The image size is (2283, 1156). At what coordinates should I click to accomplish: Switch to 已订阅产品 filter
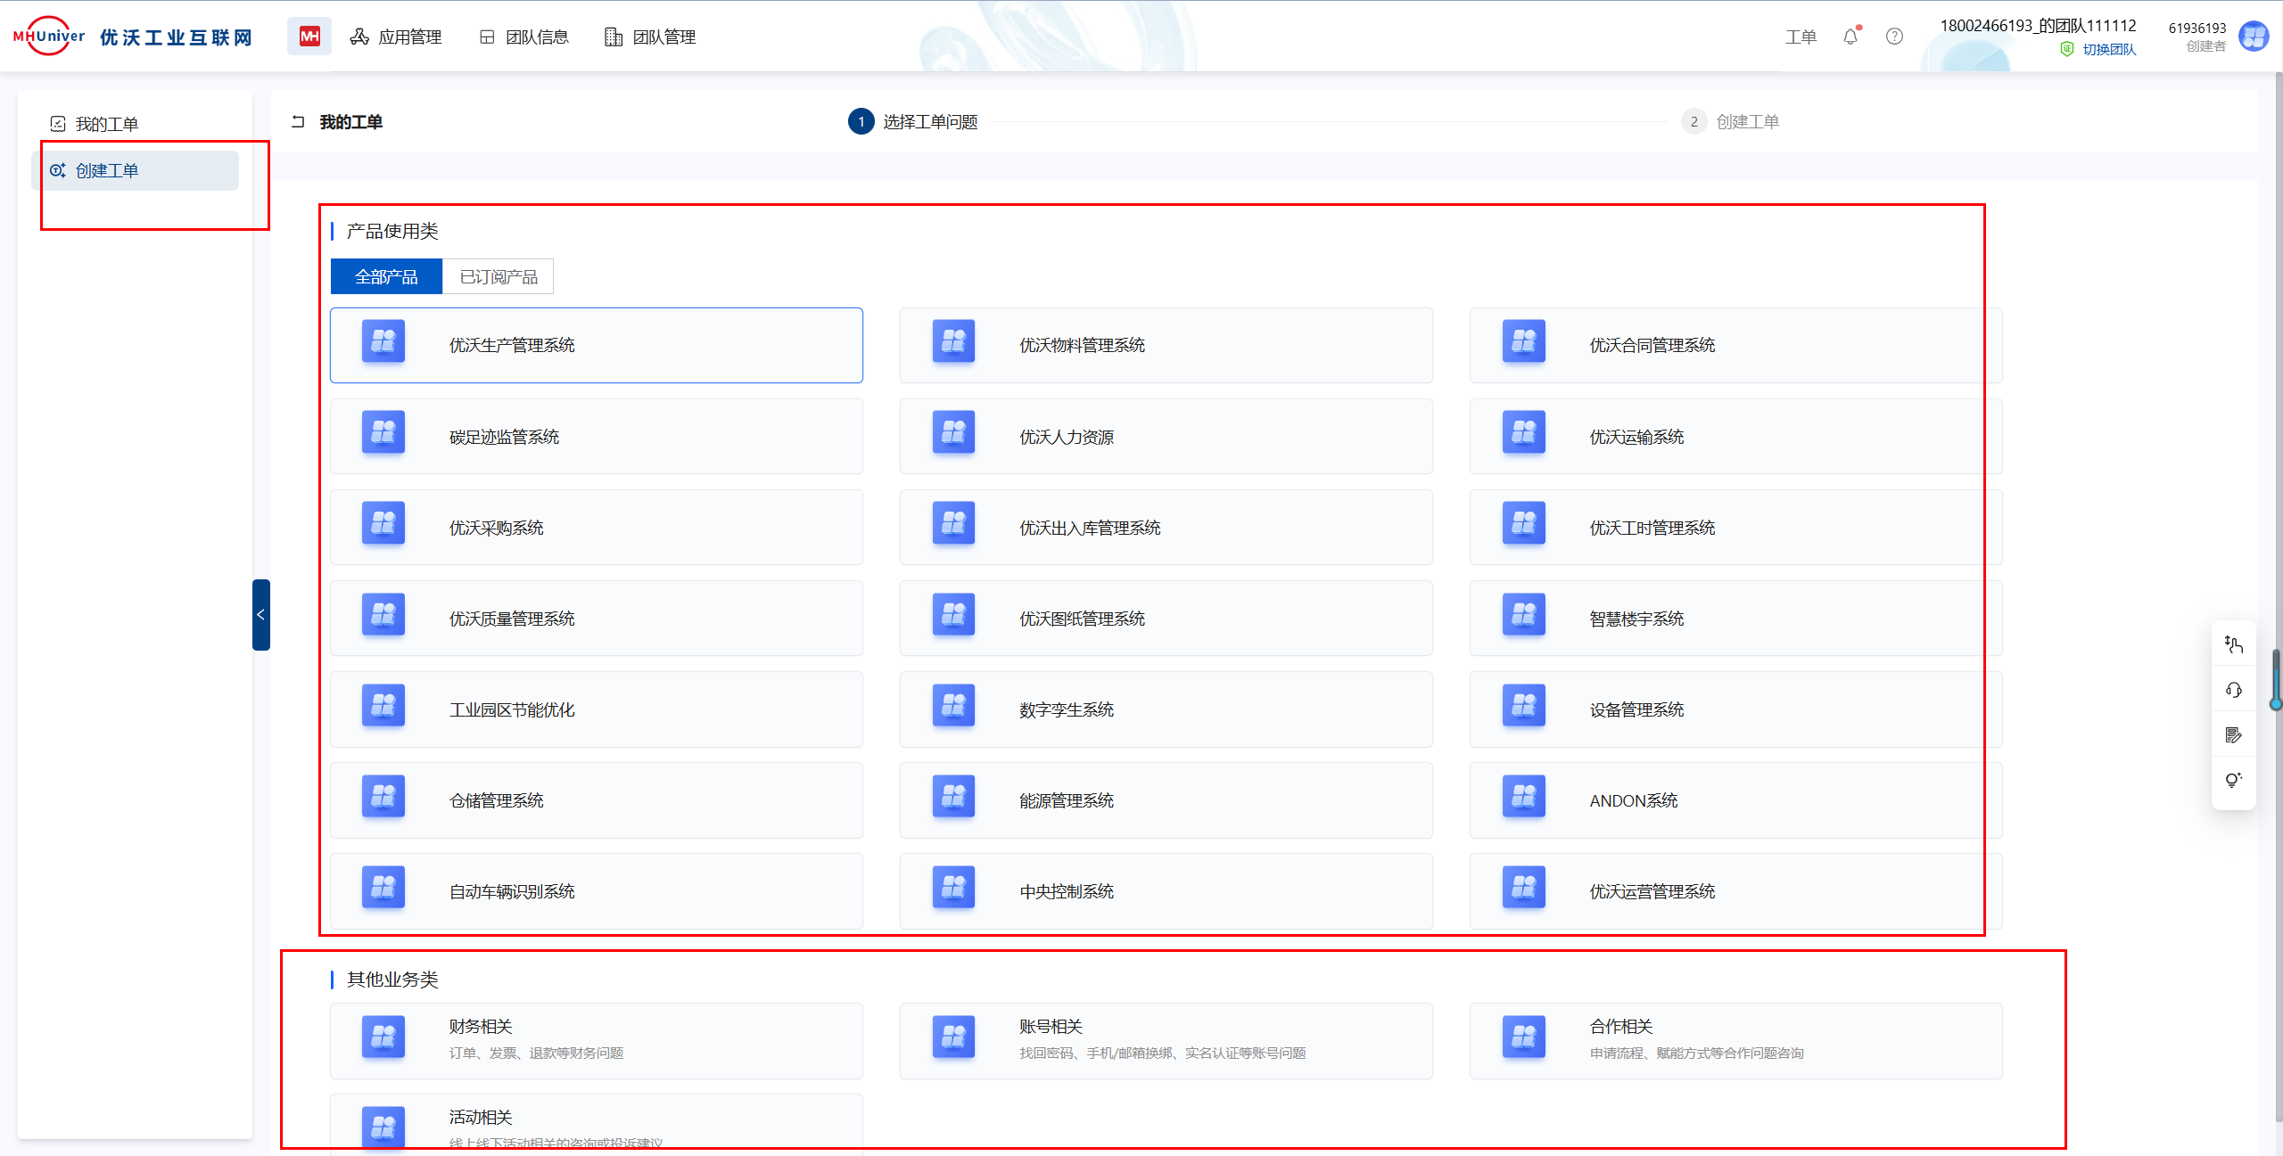tap(499, 277)
